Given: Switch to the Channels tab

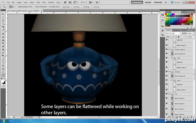Looking at the screenshot, I should point(176,30).
